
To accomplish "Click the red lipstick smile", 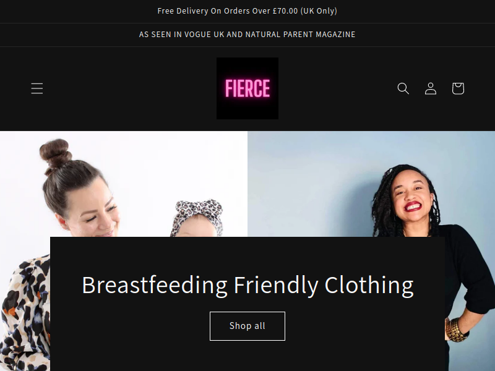I will [x=413, y=207].
